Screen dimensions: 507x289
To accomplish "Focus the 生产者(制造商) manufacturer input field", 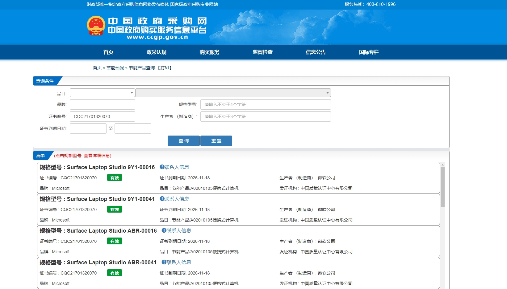I will (x=266, y=116).
